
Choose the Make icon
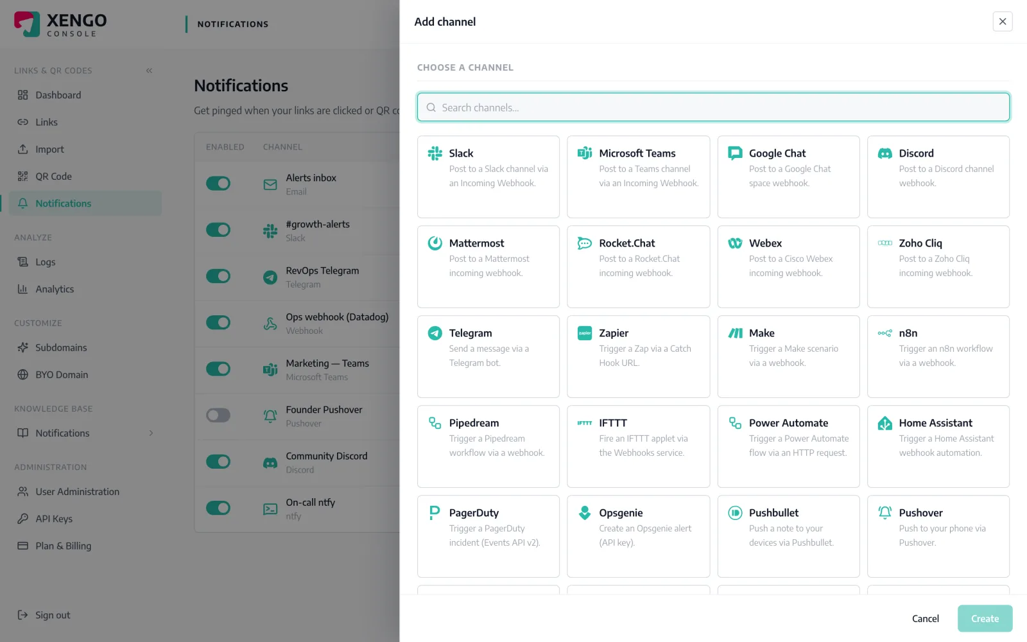(735, 333)
